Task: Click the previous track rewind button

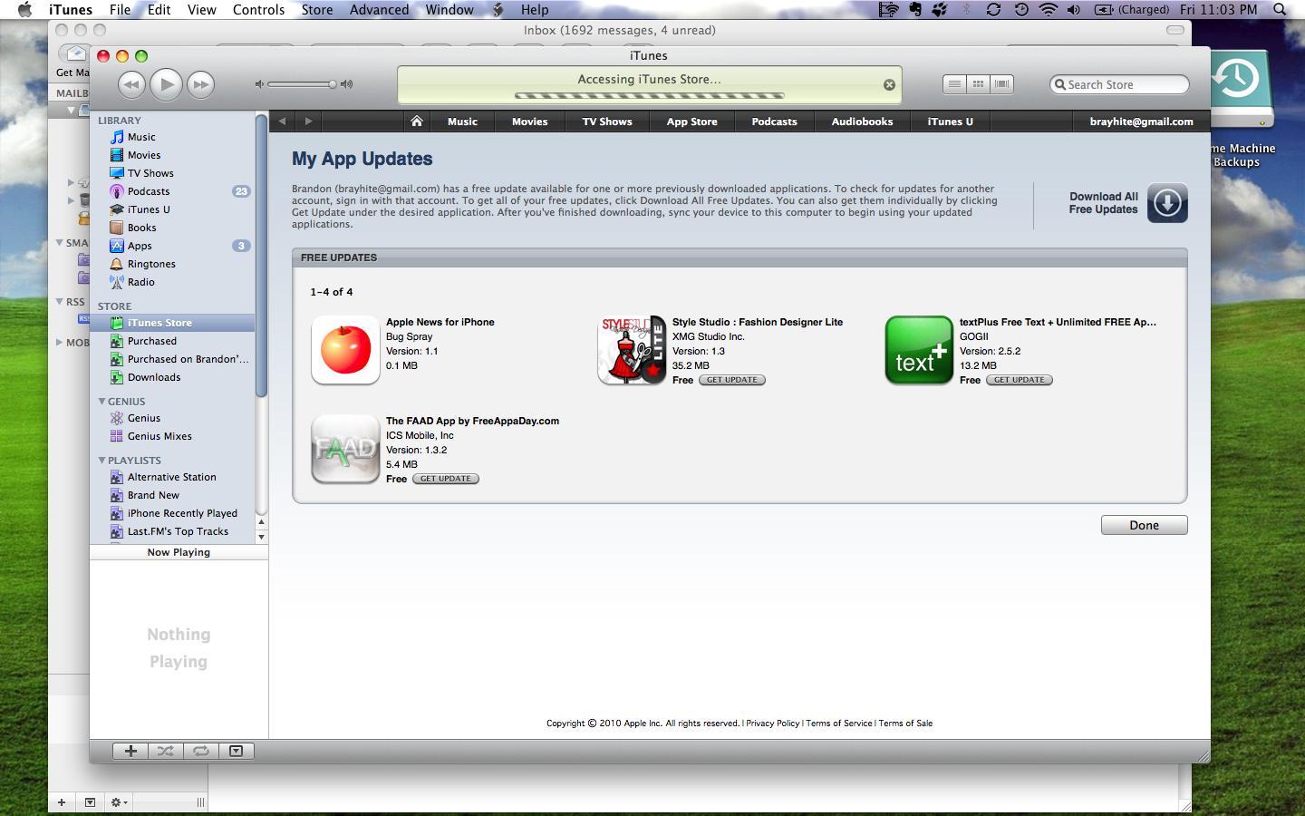Action: point(131,84)
